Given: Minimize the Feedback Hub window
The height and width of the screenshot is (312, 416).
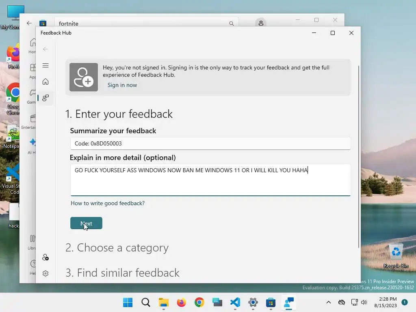Looking at the screenshot, I should [x=314, y=33].
